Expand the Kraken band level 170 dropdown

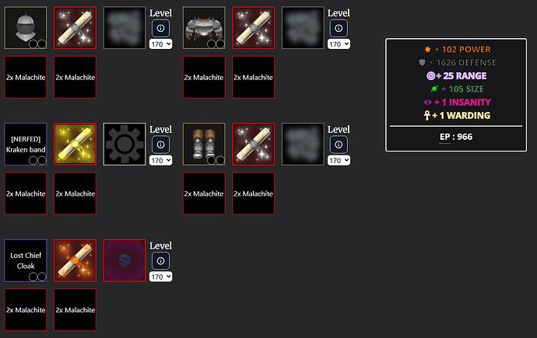click(160, 161)
